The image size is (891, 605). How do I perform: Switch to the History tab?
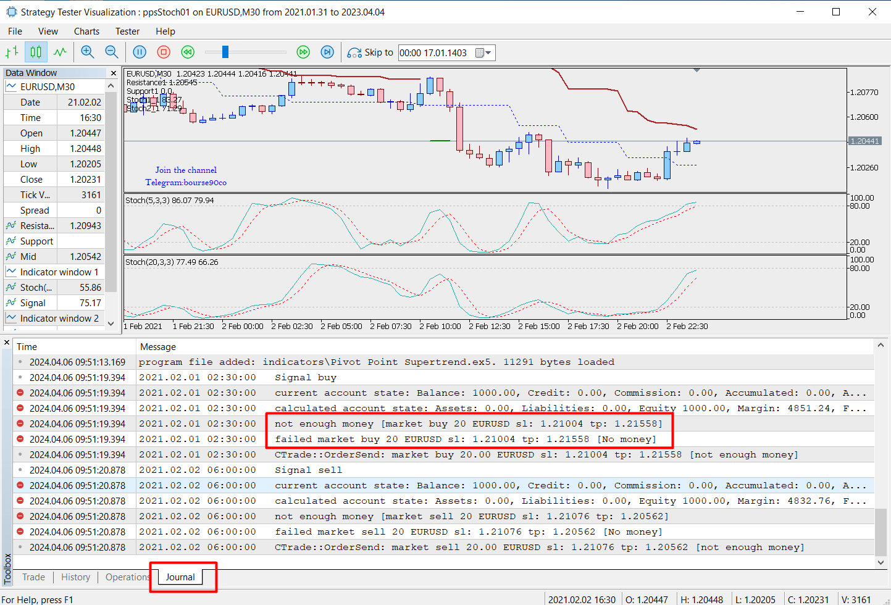coord(76,577)
